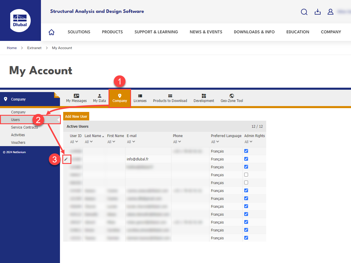Open the Admin Rights filter dropdown
The width and height of the screenshot is (351, 263).
click(x=248, y=142)
